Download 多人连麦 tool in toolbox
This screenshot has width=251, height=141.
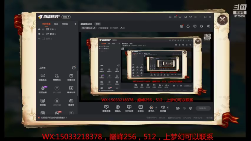[x=57, y=90]
